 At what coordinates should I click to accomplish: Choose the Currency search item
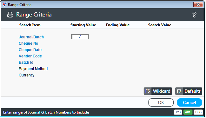click(27, 75)
